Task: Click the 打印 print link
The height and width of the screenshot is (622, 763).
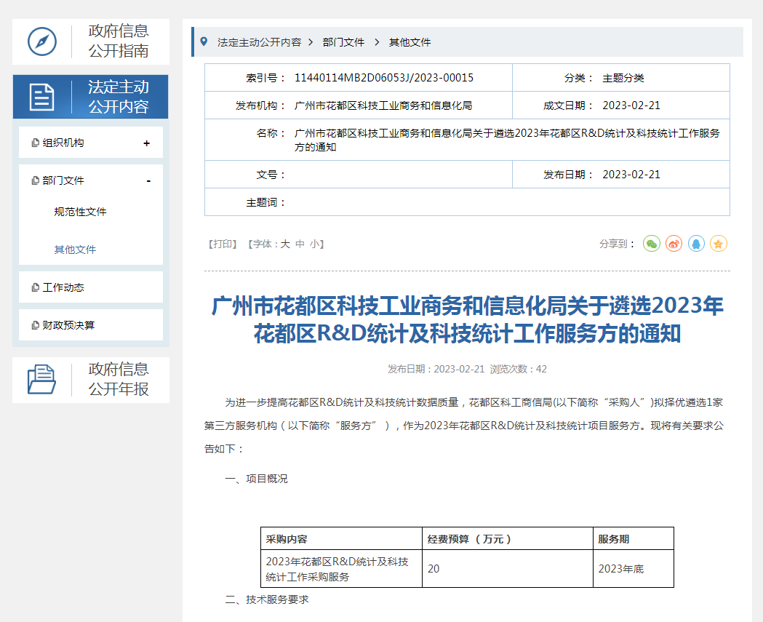Action: coord(224,244)
